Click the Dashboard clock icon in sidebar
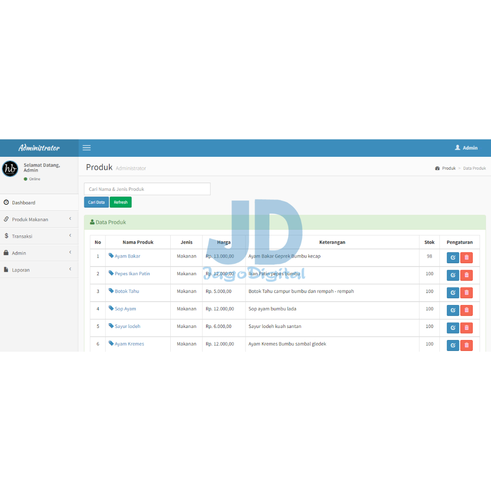The image size is (491, 491). coord(6,202)
